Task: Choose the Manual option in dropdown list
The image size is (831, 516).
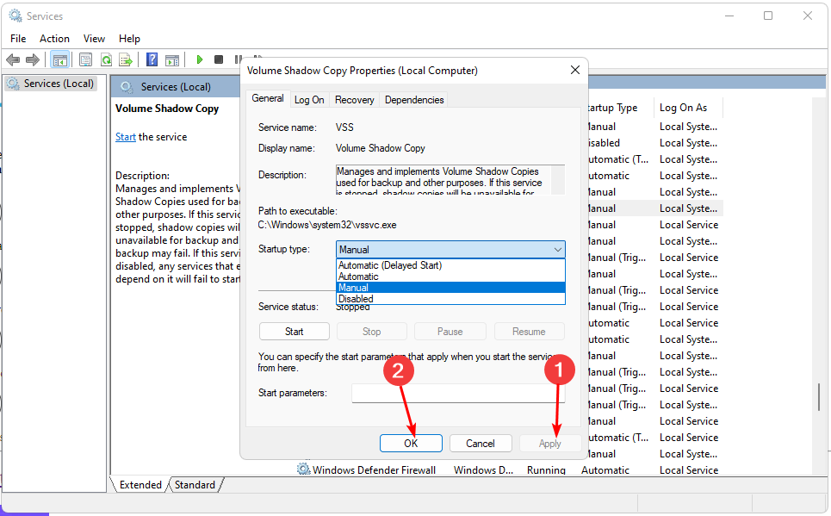Action: click(450, 288)
